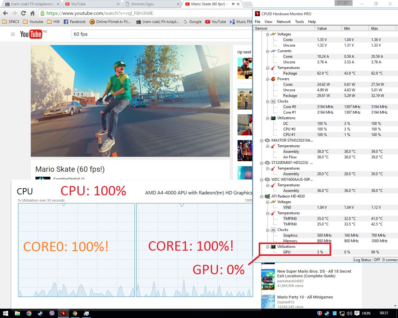This screenshot has height=318, width=398.
Task: Open the HW bookmark folder
Action: (x=53, y=22)
